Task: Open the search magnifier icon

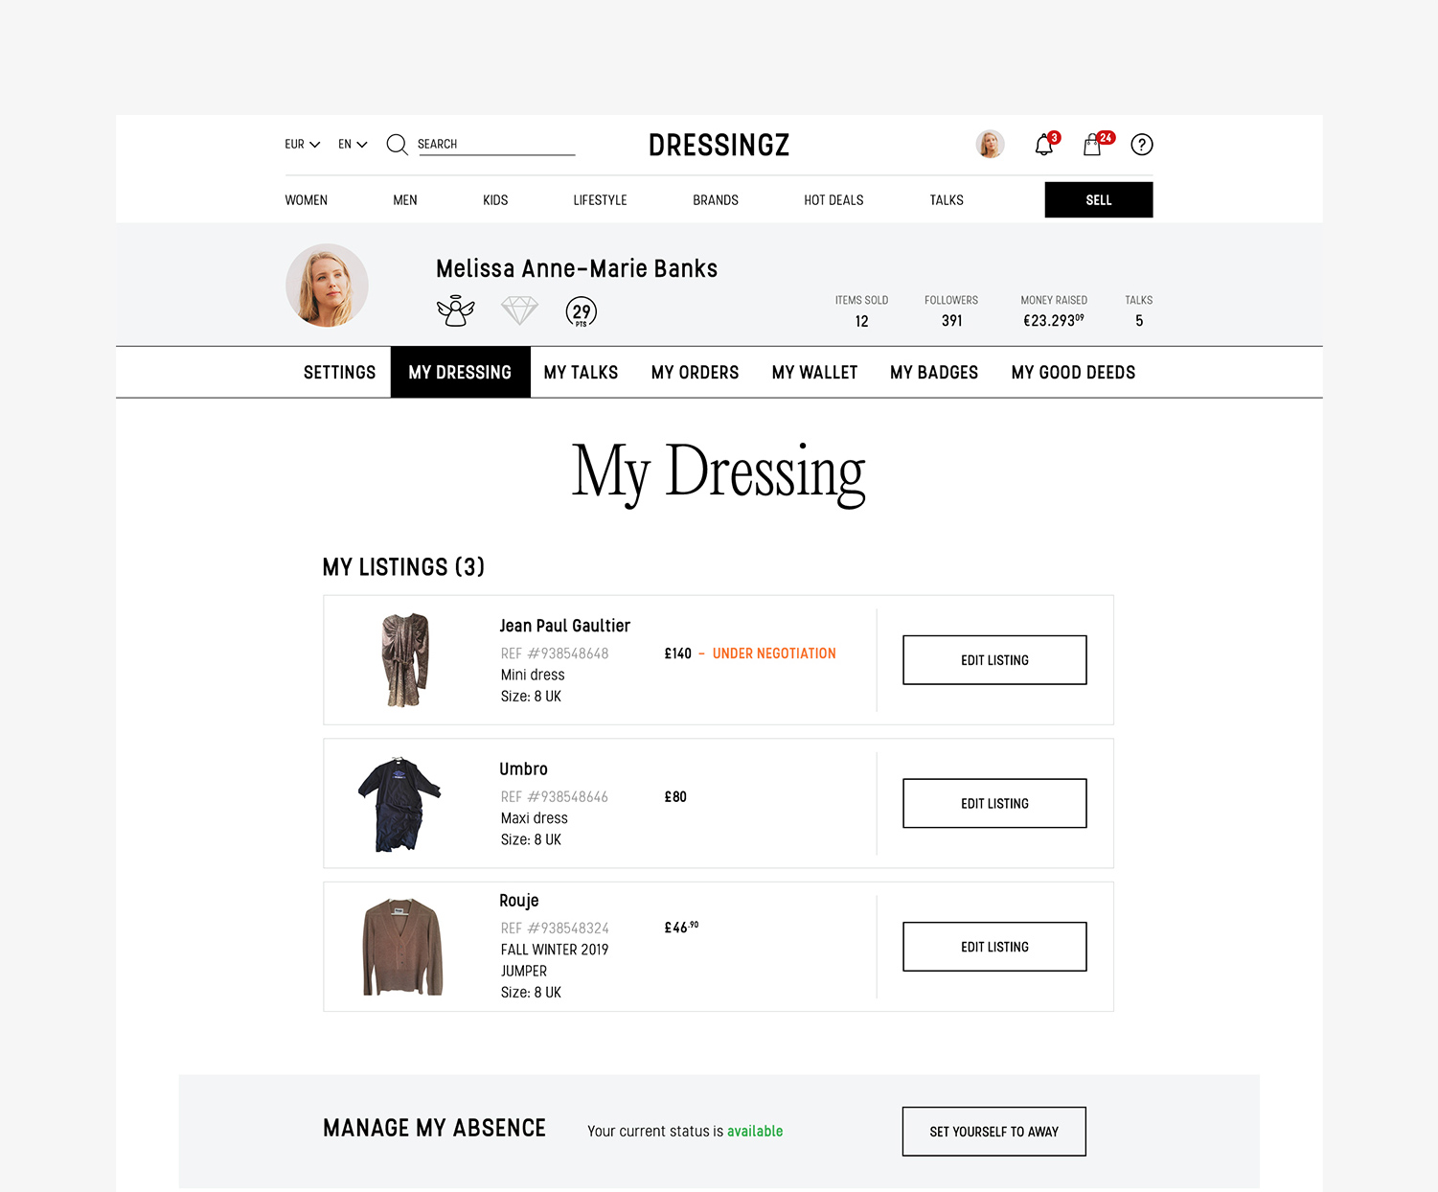Action: 397,145
